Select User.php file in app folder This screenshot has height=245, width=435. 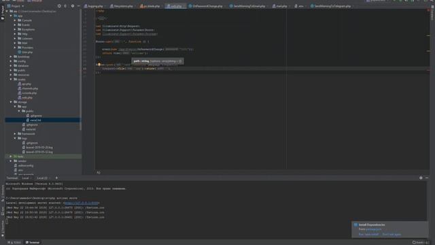tap(25, 52)
